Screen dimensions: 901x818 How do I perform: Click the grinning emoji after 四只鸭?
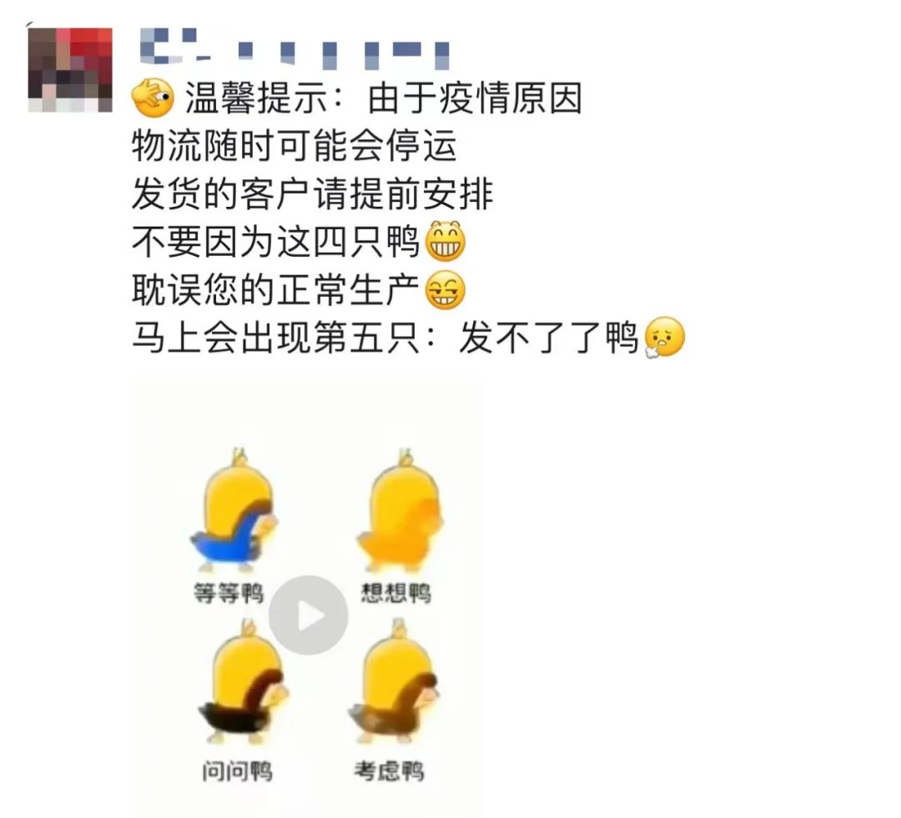tap(445, 241)
